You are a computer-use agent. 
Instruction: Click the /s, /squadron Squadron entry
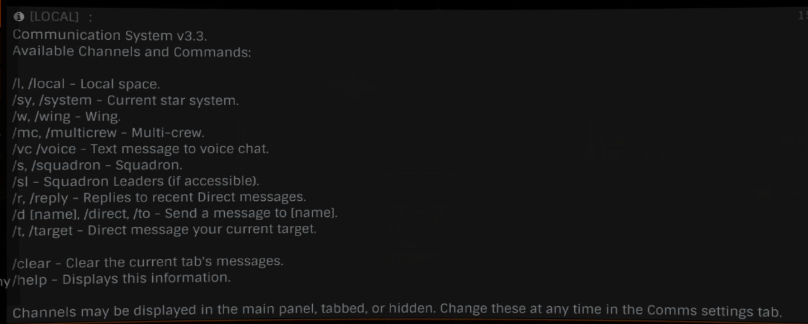97,165
